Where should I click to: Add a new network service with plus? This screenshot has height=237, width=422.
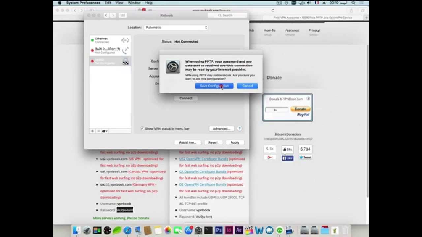(92, 131)
